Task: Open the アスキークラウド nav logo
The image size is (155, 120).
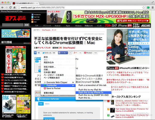Action: pos(136,26)
